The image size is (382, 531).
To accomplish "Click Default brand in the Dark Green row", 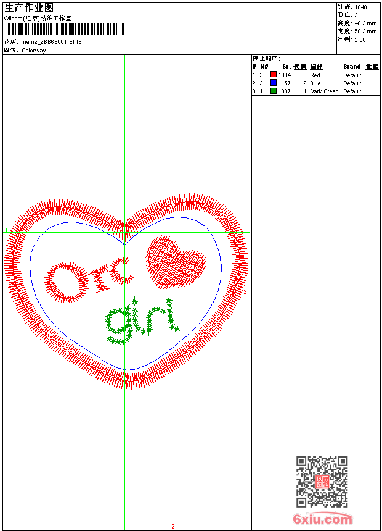I will point(352,91).
